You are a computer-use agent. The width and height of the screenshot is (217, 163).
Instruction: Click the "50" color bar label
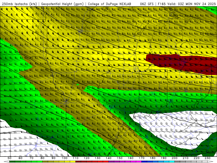click(9, 158)
